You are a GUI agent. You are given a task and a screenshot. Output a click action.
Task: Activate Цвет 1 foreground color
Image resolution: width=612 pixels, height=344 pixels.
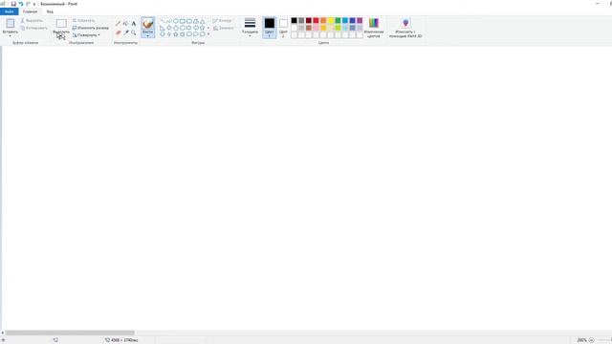click(270, 28)
